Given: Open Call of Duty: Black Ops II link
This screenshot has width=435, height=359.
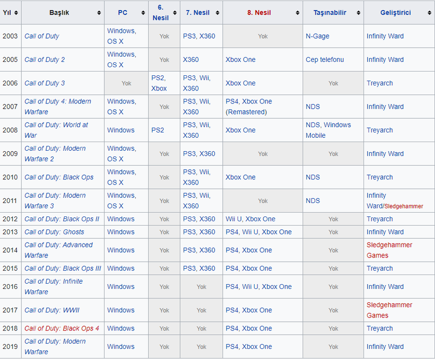Looking at the screenshot, I should [62, 219].
